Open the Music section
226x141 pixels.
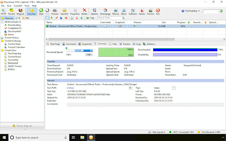(124, 11)
